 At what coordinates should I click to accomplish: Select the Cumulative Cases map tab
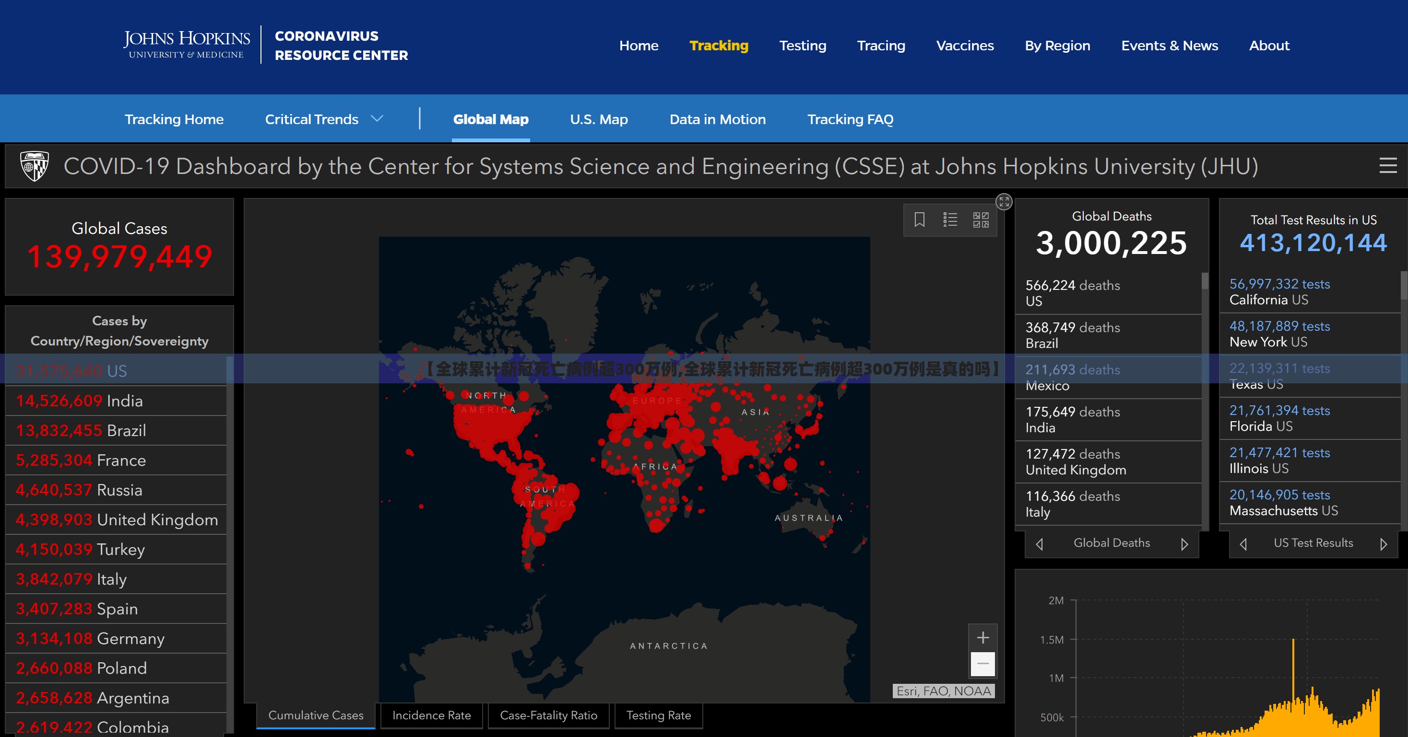point(316,715)
